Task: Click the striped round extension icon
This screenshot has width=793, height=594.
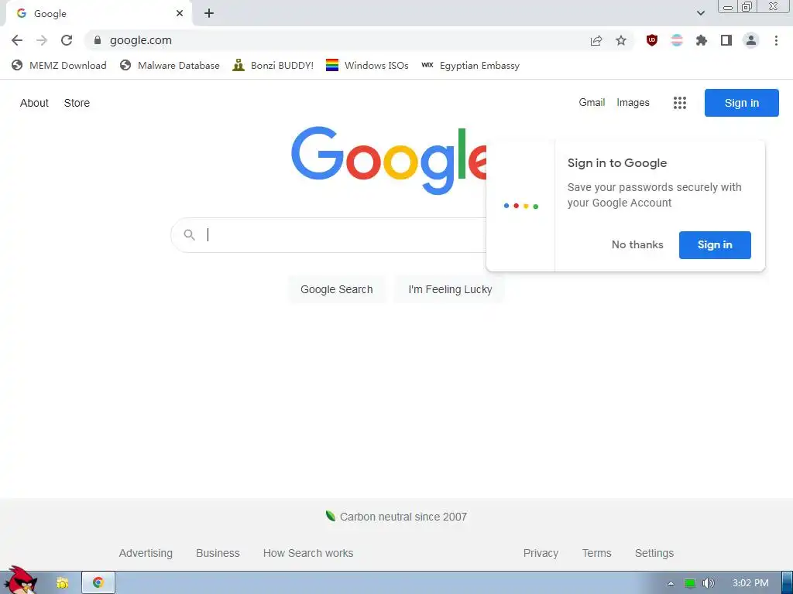Action: 677,40
